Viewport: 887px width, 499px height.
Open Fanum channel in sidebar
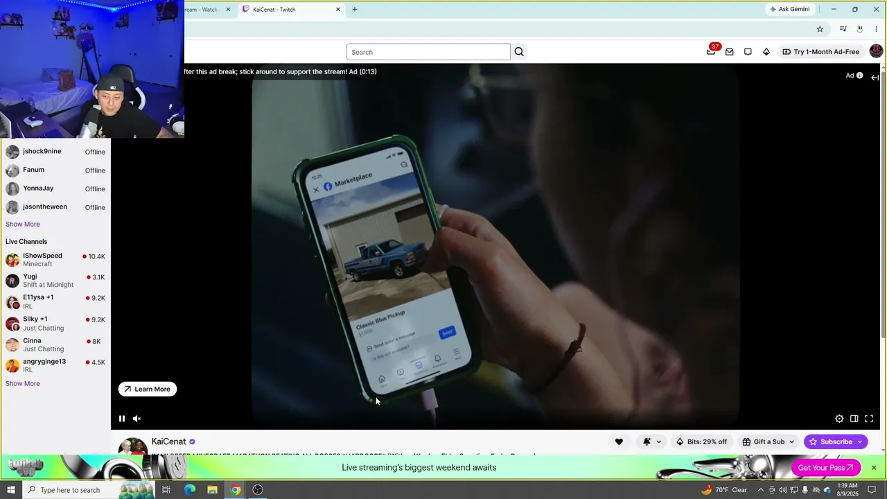pos(55,170)
